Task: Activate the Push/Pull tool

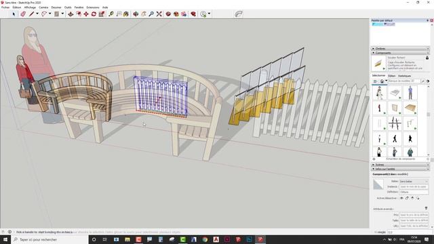Action: coord(71,14)
